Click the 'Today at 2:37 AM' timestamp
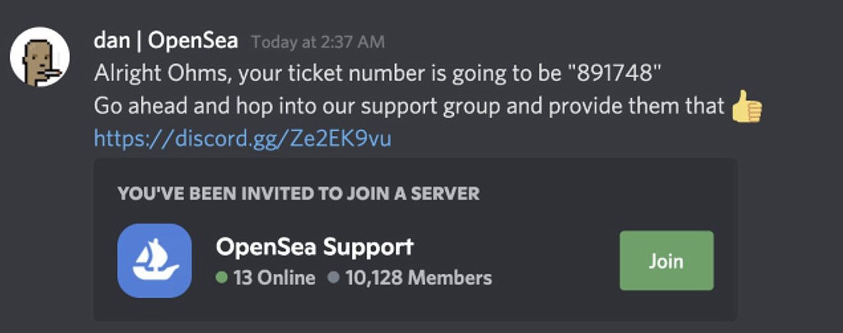Screen dimensions: 843x333 318,42
